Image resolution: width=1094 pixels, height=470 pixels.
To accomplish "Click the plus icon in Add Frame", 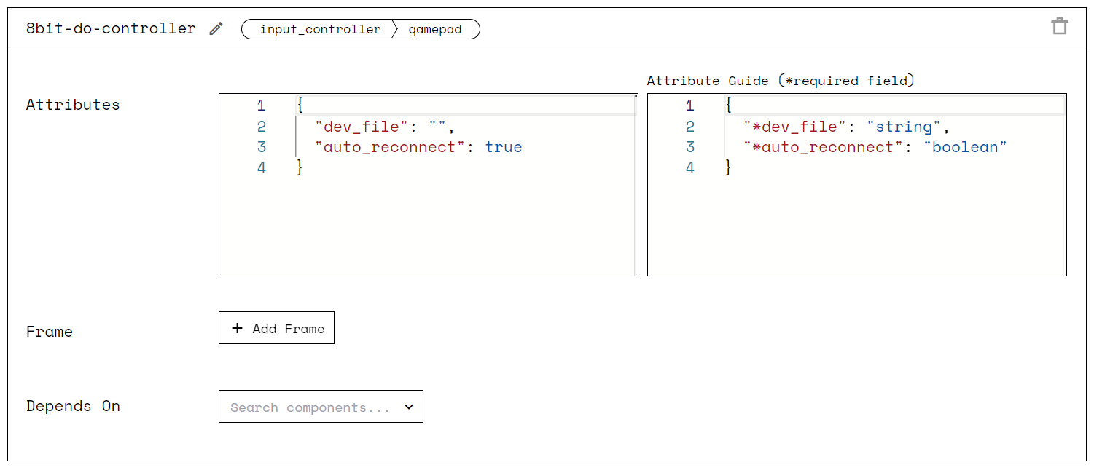I will click(237, 328).
